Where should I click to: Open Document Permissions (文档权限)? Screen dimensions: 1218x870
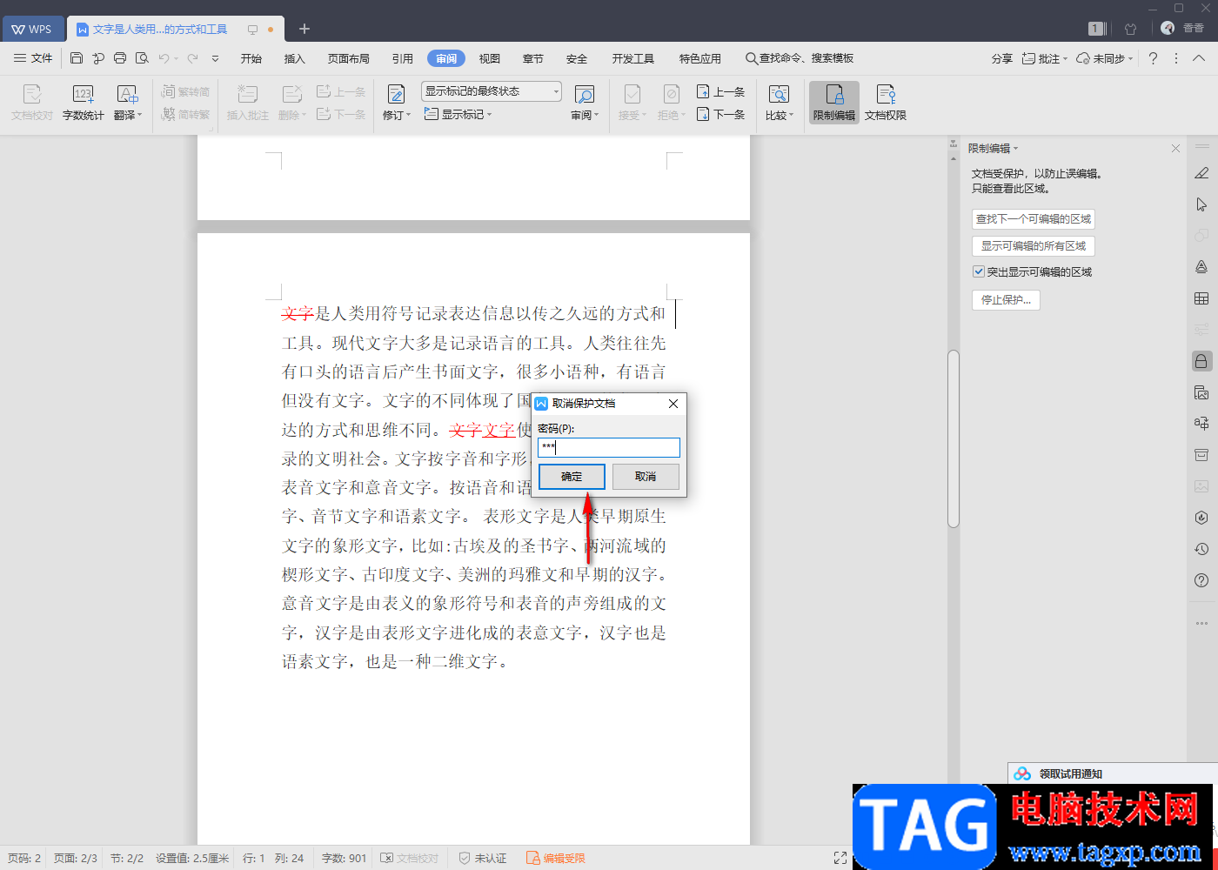point(886,103)
